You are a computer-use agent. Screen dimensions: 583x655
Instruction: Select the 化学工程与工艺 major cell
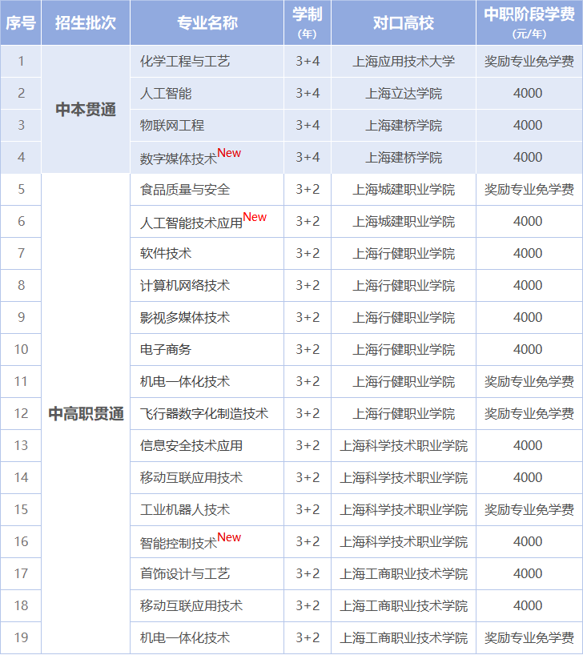207,62
